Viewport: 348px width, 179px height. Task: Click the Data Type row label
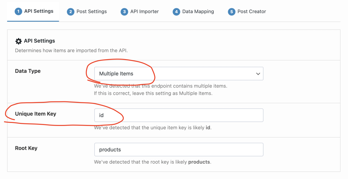27,71
